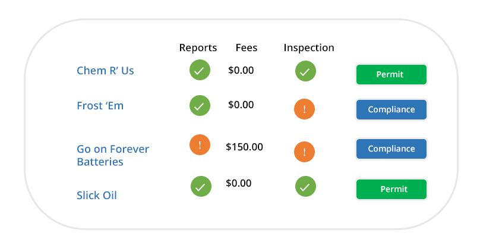Click Compliance button for Frost 'Em
The width and height of the screenshot is (480, 252).
click(391, 109)
